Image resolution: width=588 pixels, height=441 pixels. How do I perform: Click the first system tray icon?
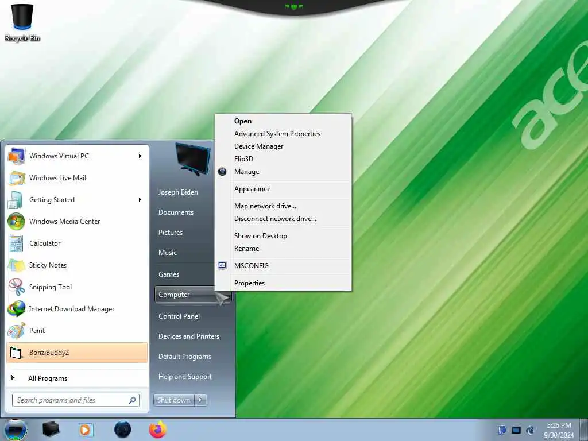tap(502, 430)
